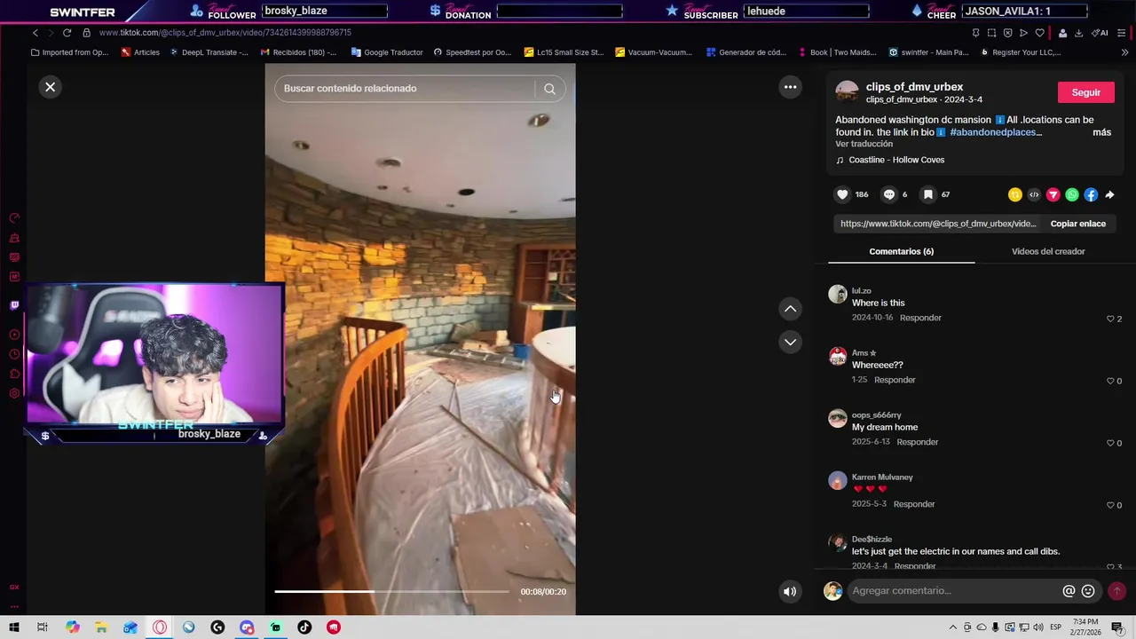Open Windows notification center

pos(1116,627)
